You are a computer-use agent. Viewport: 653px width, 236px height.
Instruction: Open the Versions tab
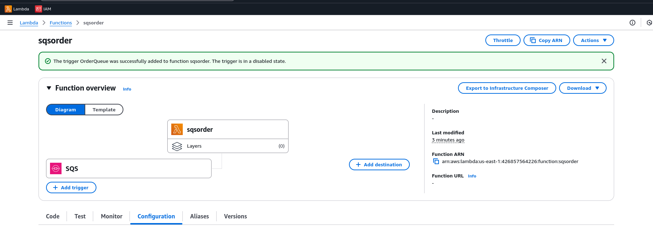point(235,216)
